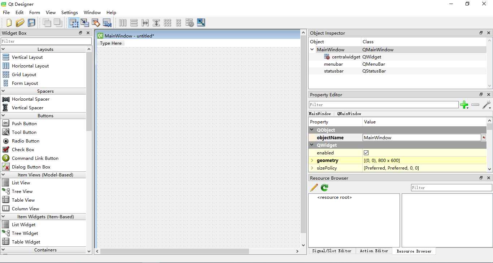Open the Edit menu
Image resolution: width=493 pixels, height=263 pixels.
(x=19, y=12)
